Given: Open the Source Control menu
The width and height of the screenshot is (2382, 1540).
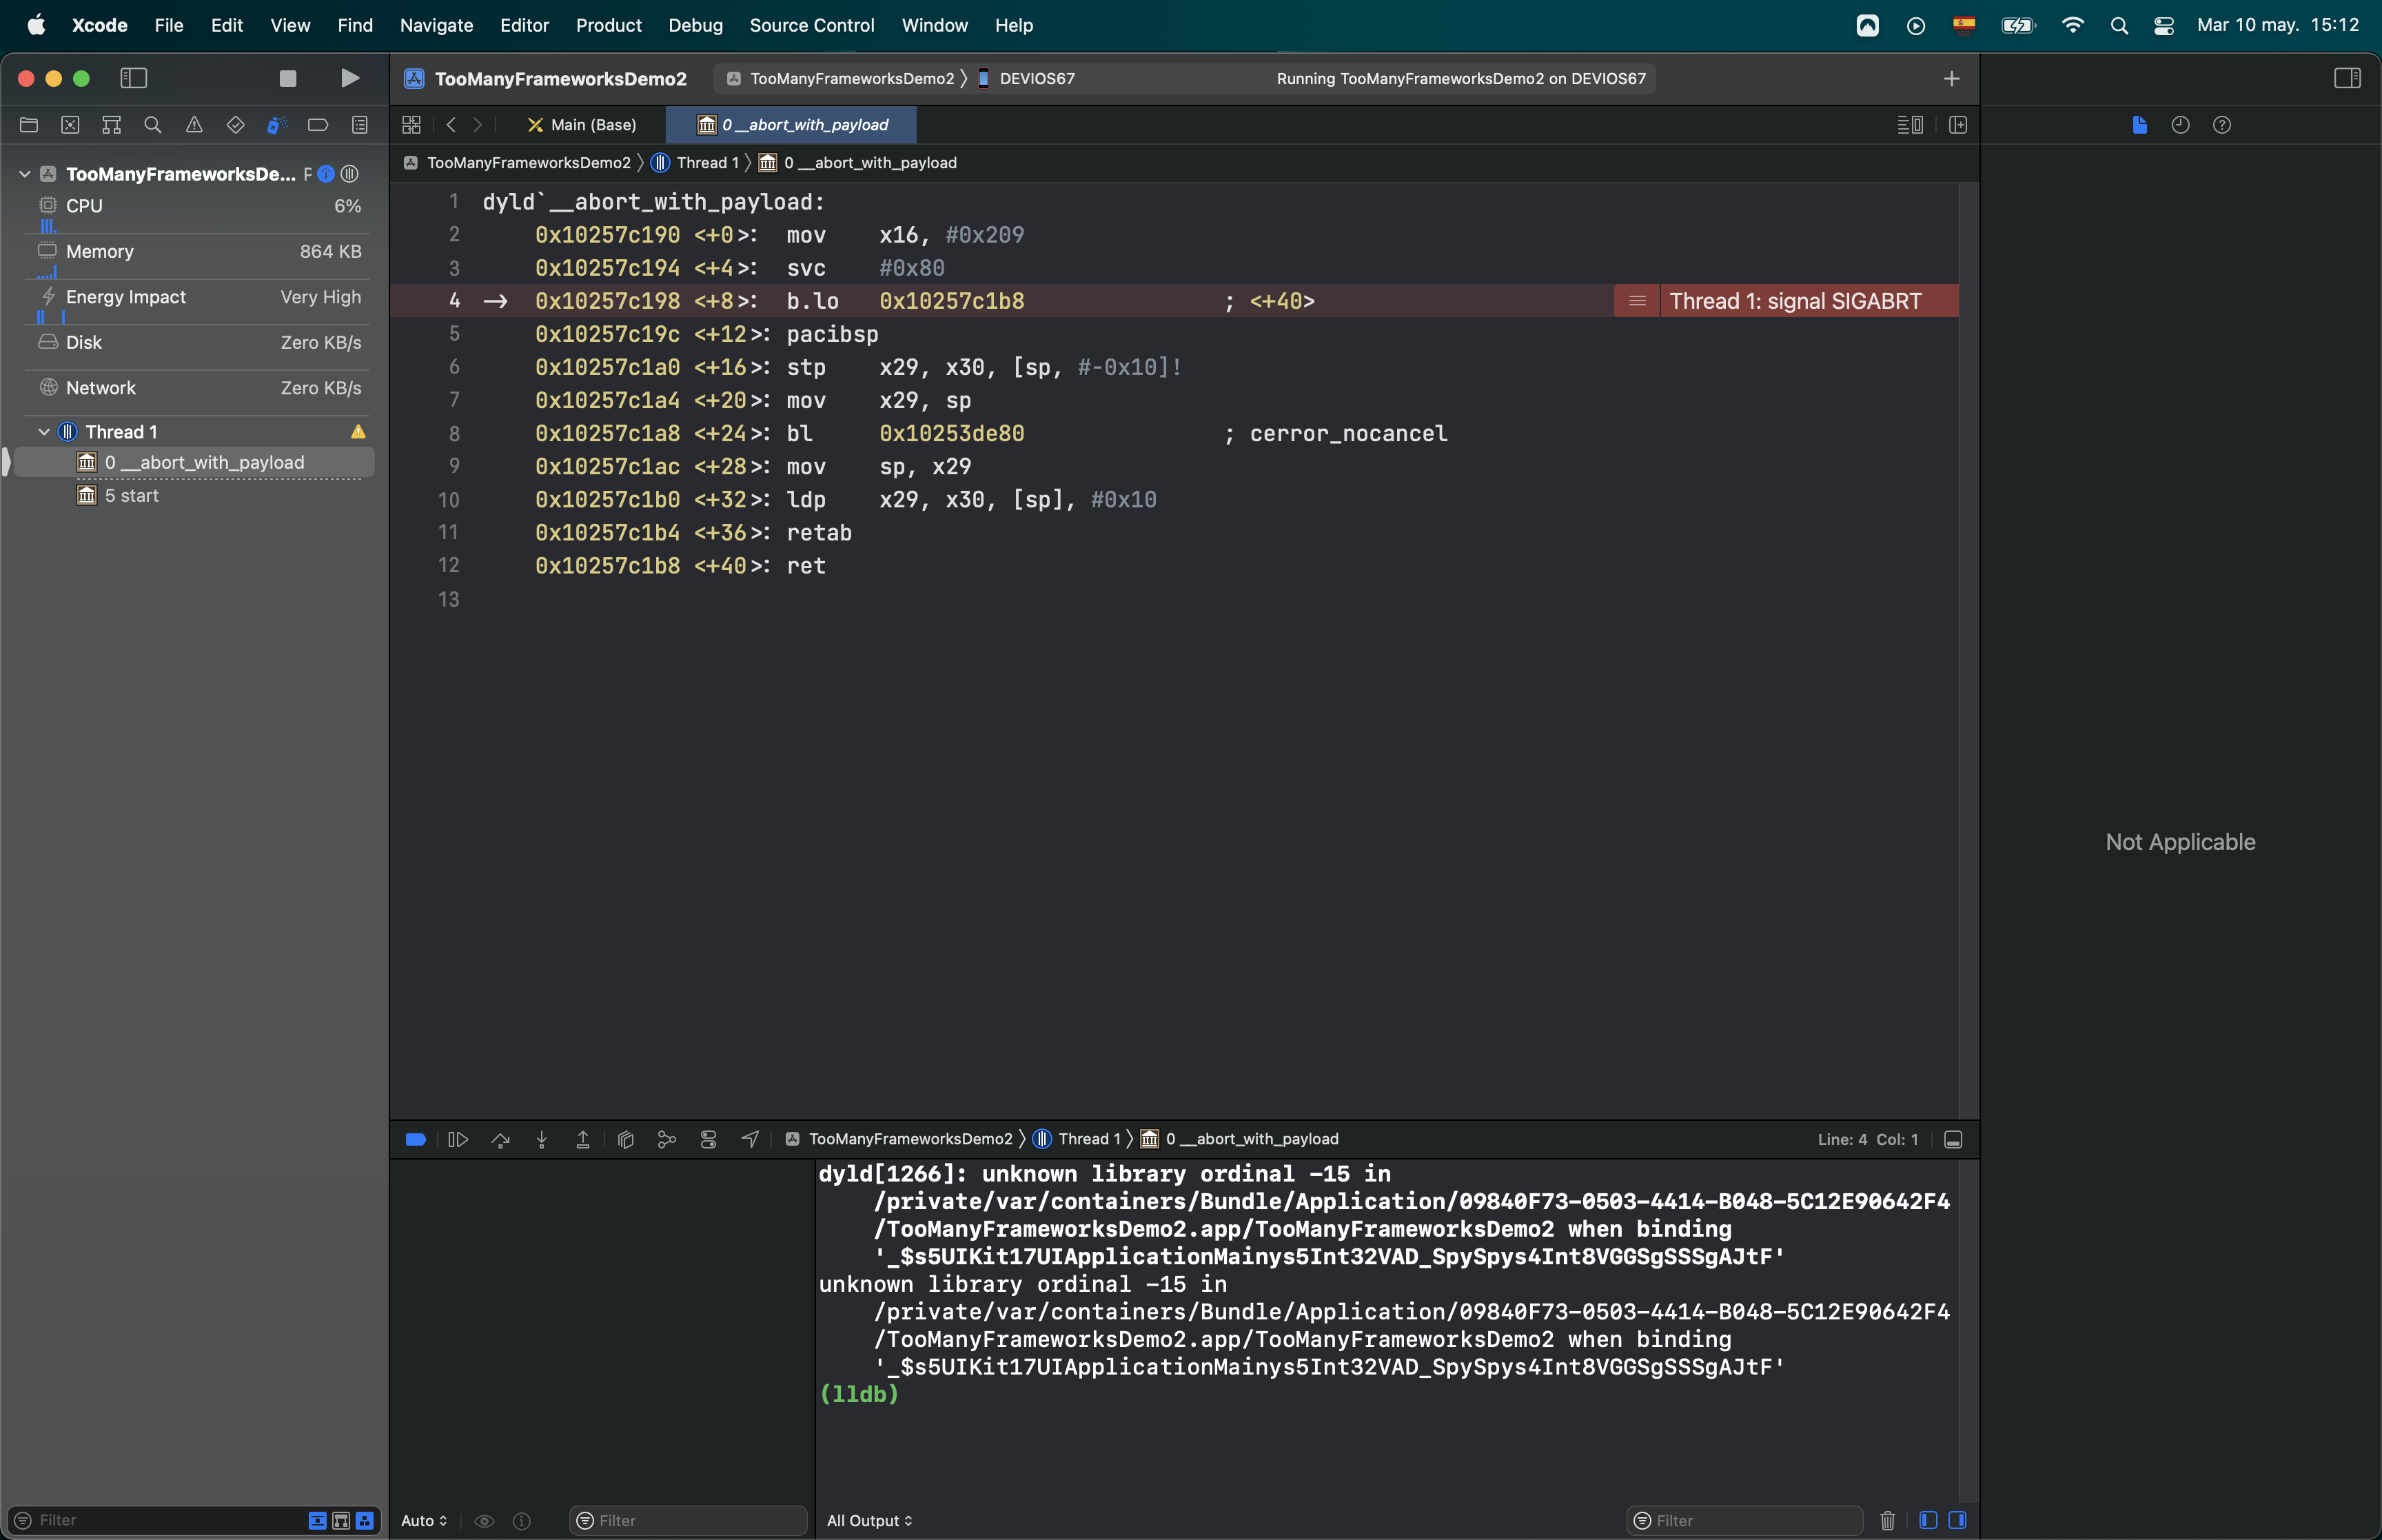Looking at the screenshot, I should pyautogui.click(x=812, y=25).
